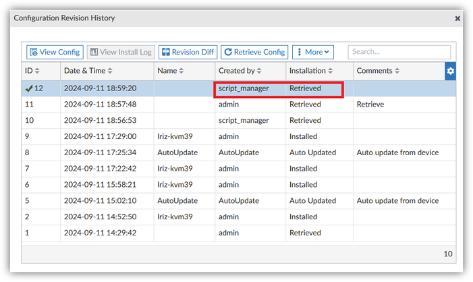The image size is (473, 282).
Task: Select revision ID 11 row
Action: pyautogui.click(x=238, y=105)
